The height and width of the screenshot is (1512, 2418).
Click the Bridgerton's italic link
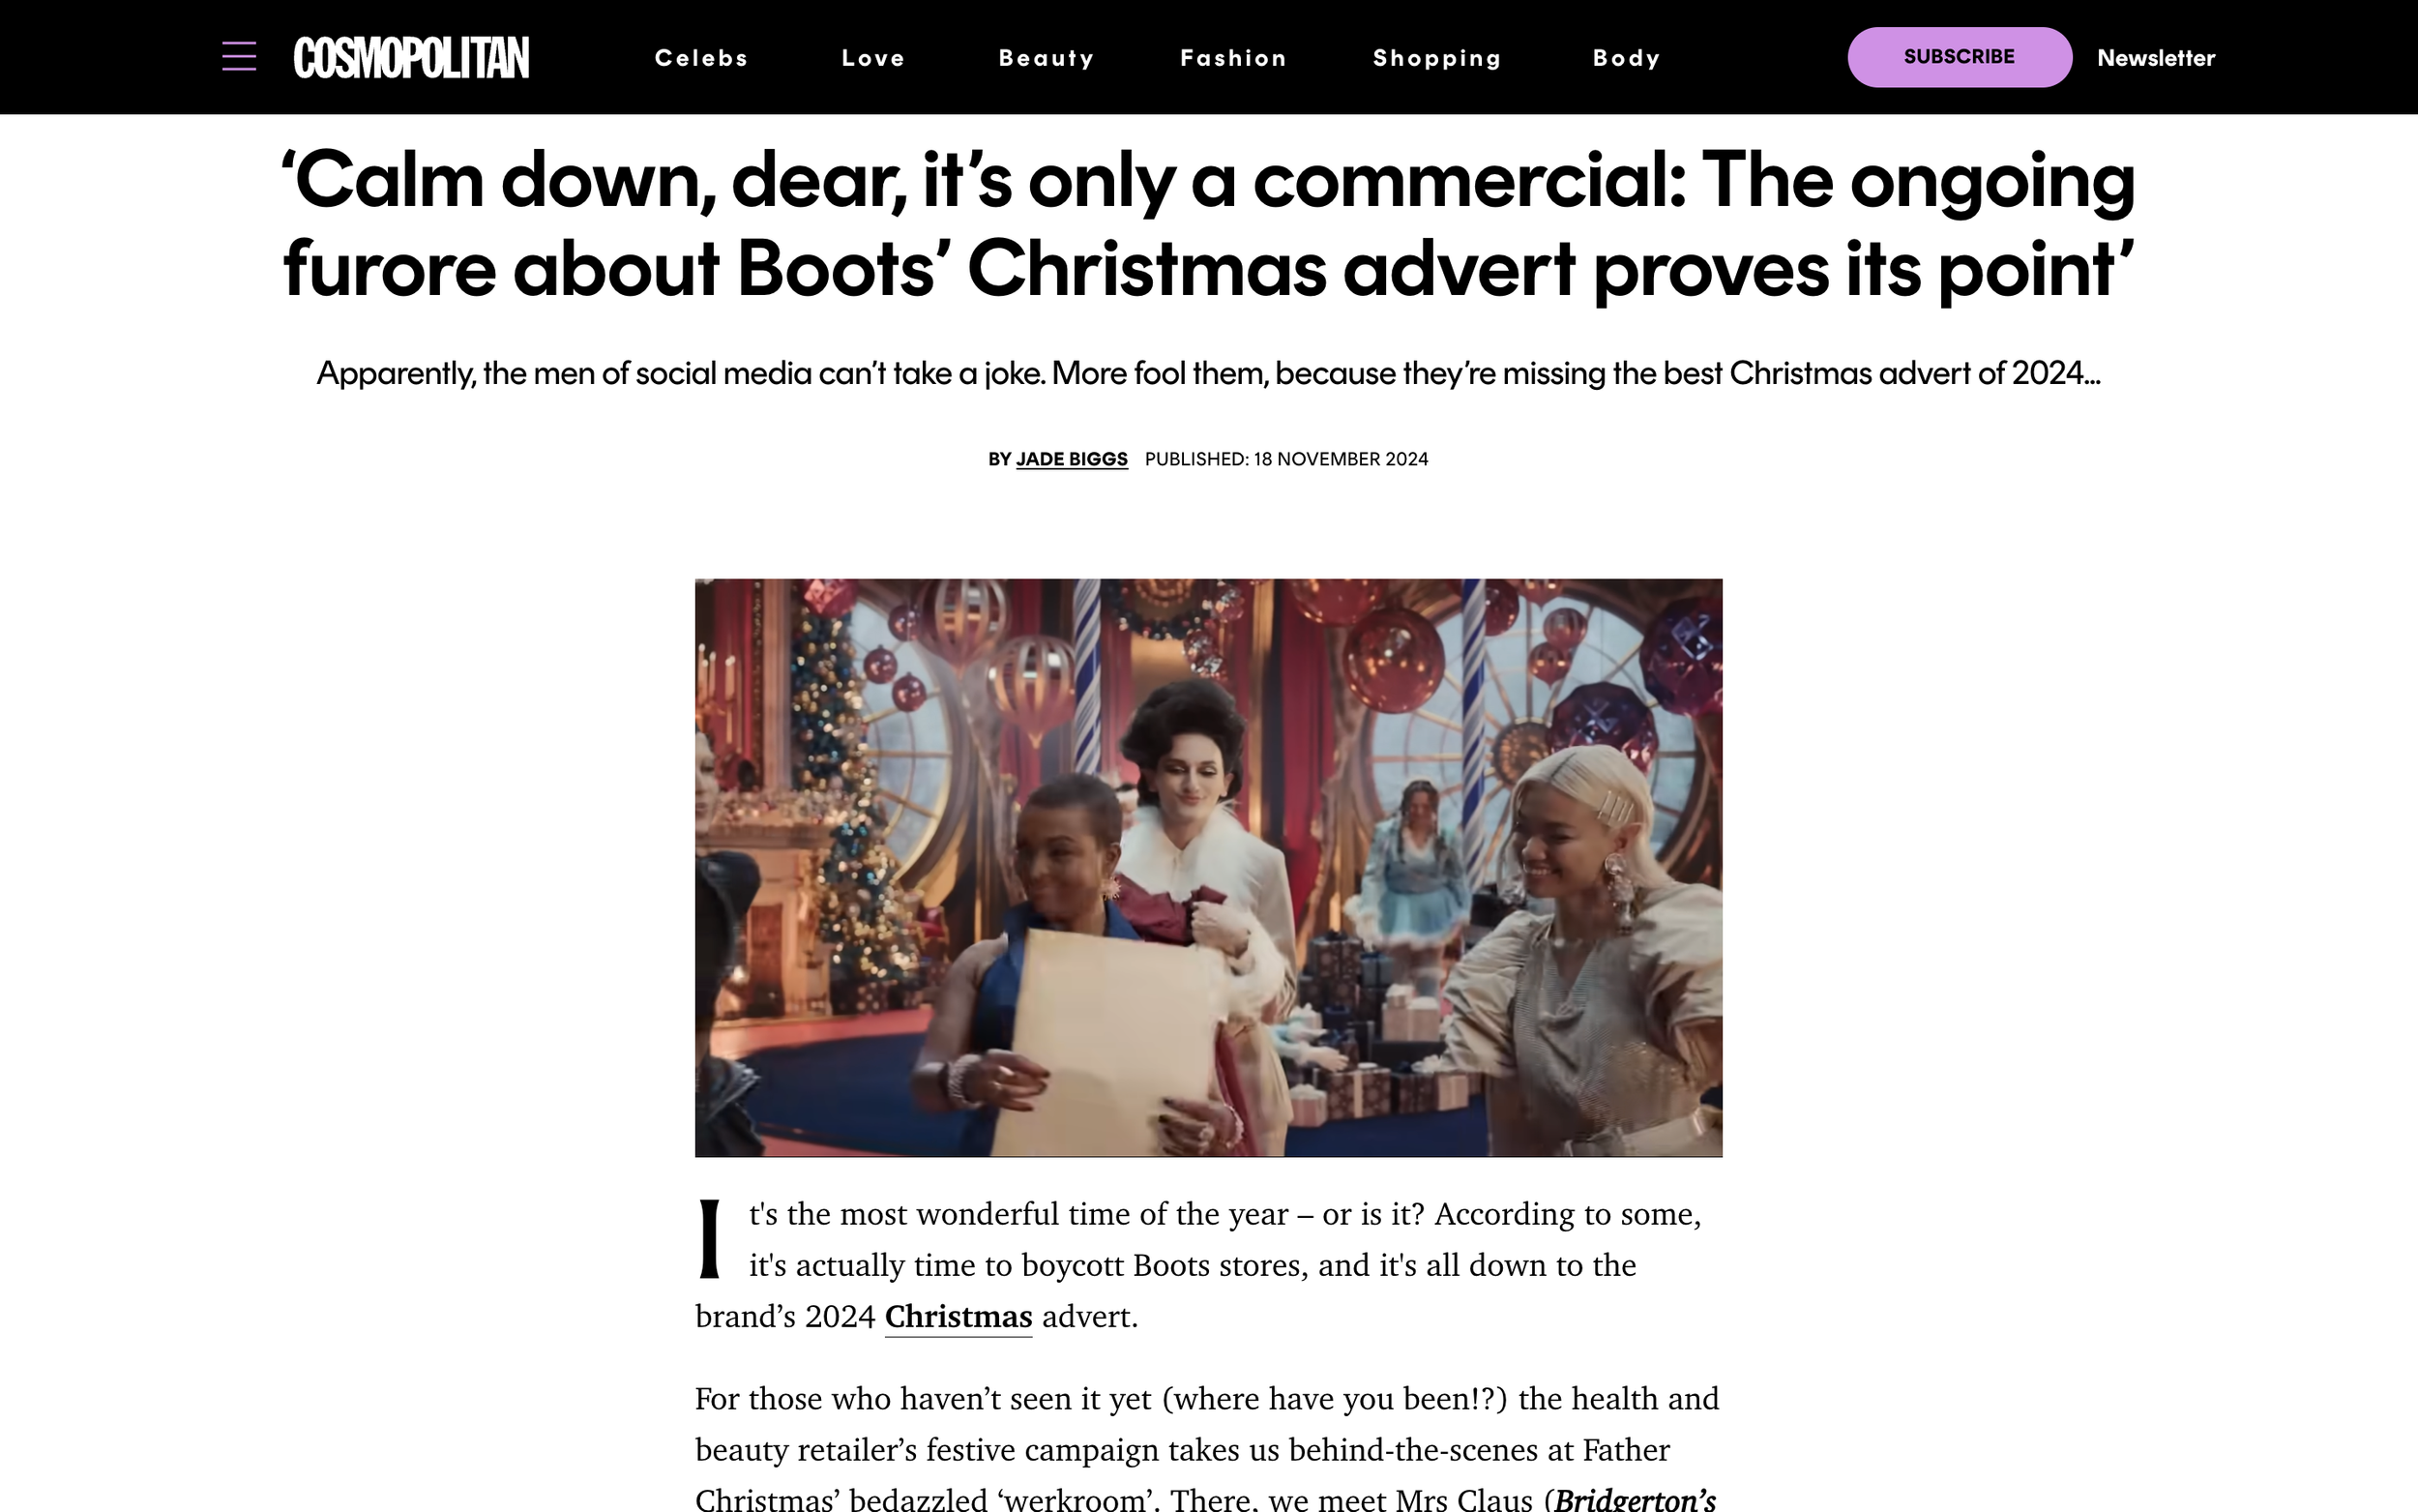click(1636, 1499)
